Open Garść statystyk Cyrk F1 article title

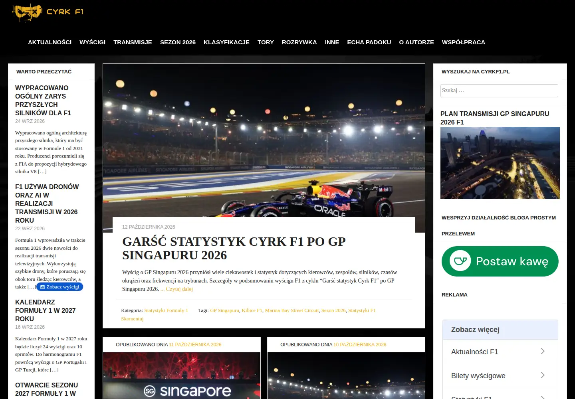234,248
